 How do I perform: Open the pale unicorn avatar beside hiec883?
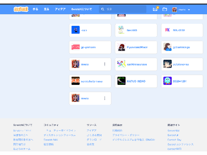(x=122, y=30)
